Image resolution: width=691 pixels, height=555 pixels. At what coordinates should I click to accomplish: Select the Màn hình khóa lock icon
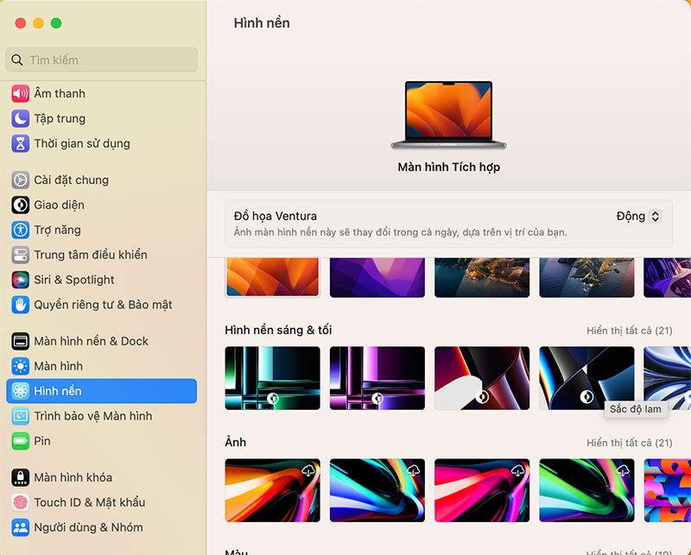click(x=20, y=477)
